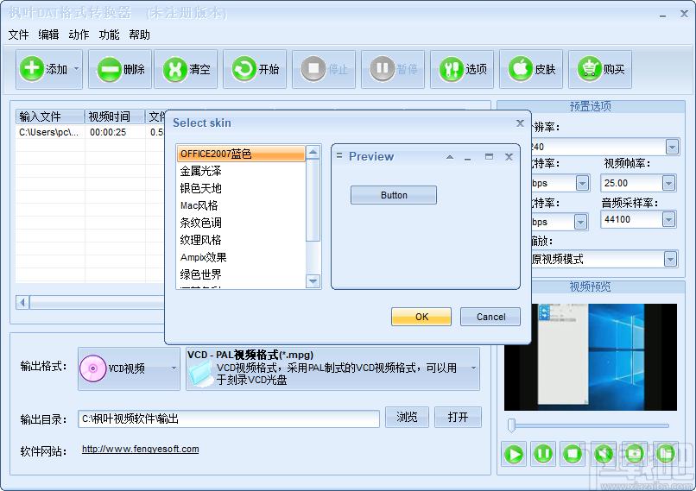
Task: Click the 浏览 (browse) button
Action: [407, 417]
